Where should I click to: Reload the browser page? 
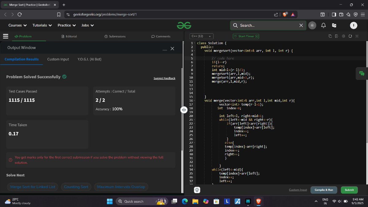pyautogui.click(x=20, y=14)
